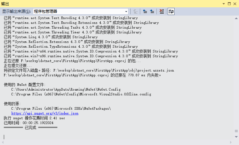Close the 输出 panel

pyautogui.click(x=235, y=3)
